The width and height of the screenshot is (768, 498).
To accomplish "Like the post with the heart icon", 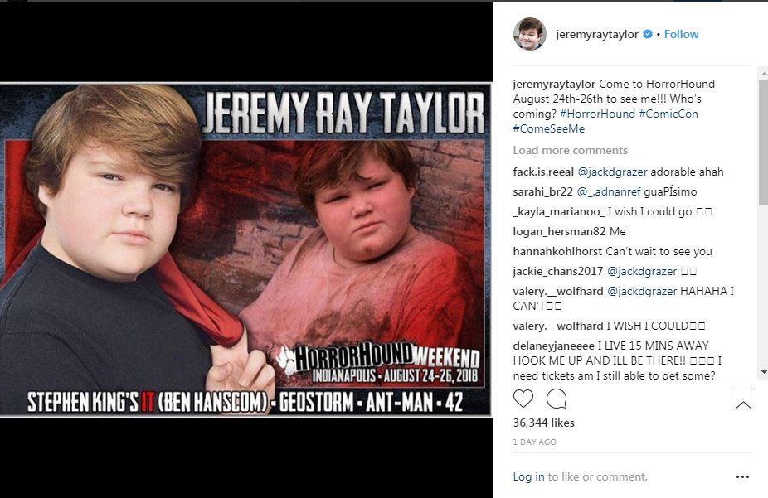I will [523, 399].
